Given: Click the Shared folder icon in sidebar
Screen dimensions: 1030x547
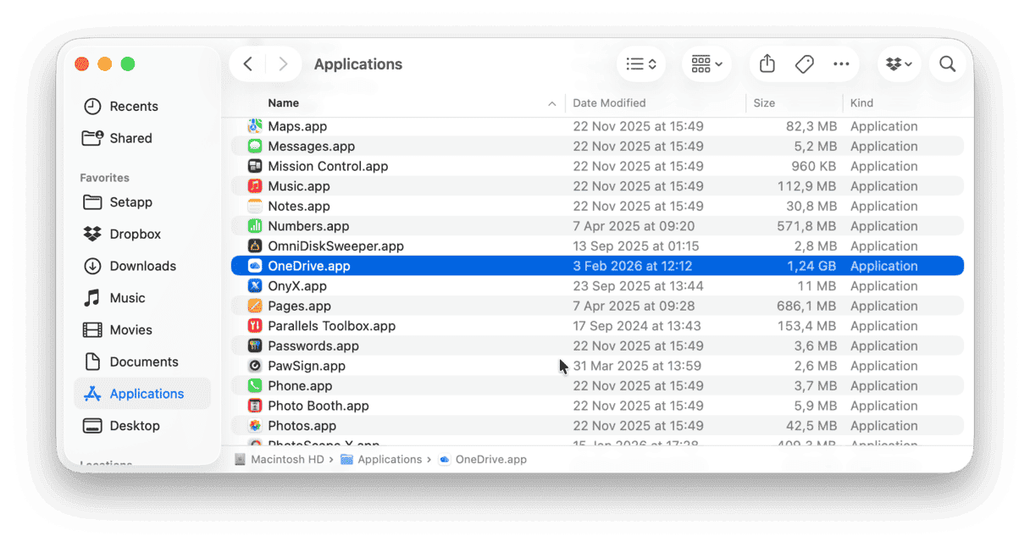Looking at the screenshot, I should point(92,138).
